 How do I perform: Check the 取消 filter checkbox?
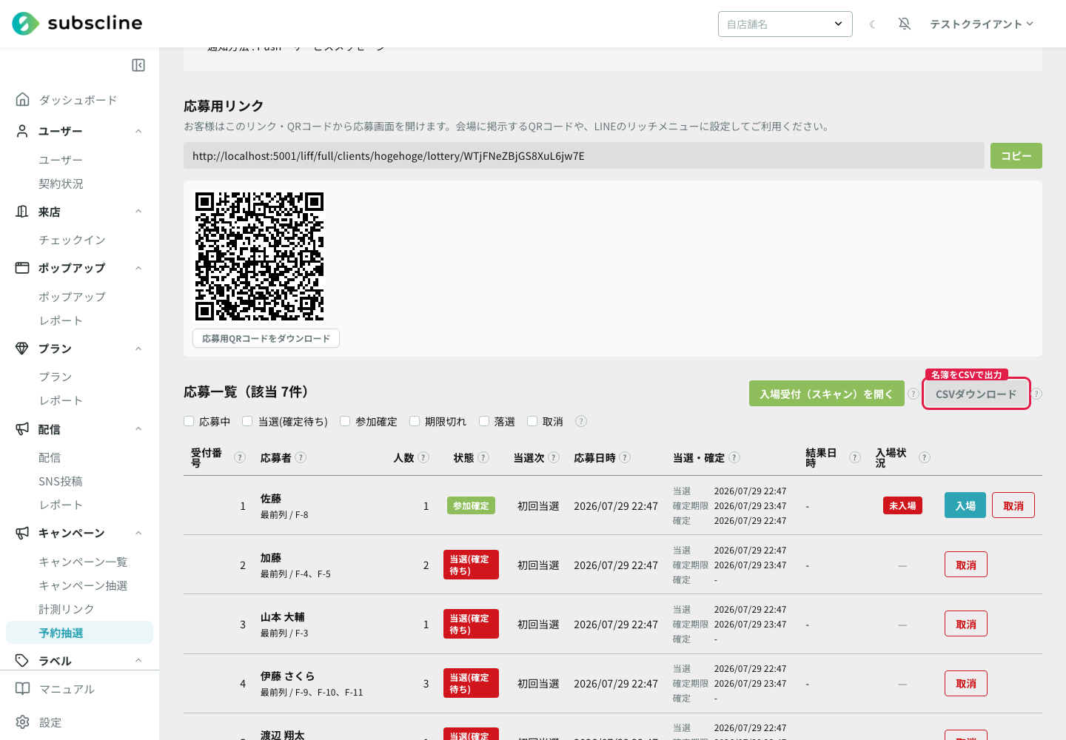click(x=532, y=421)
